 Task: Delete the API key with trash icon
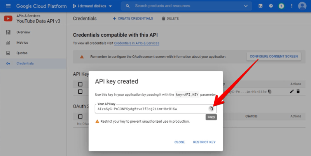tap(298, 91)
